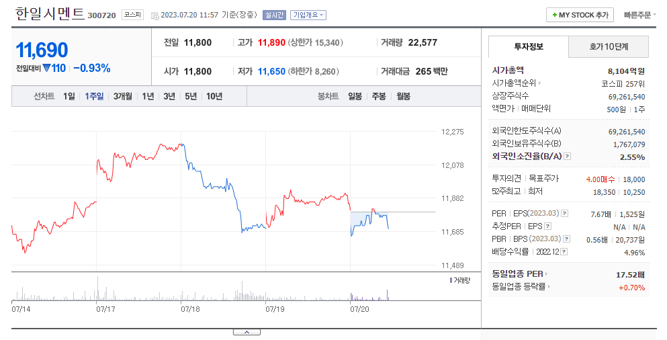Click the 07/18 date marker on chart axis

point(190,309)
